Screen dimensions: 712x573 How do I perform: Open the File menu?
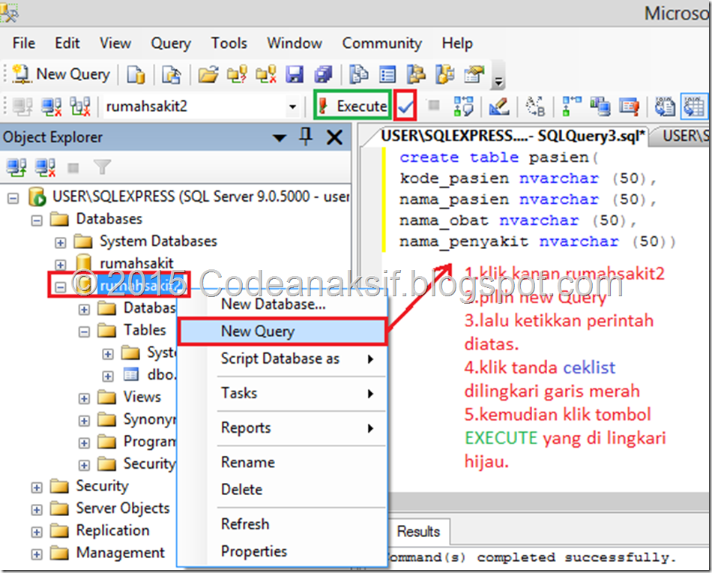24,43
